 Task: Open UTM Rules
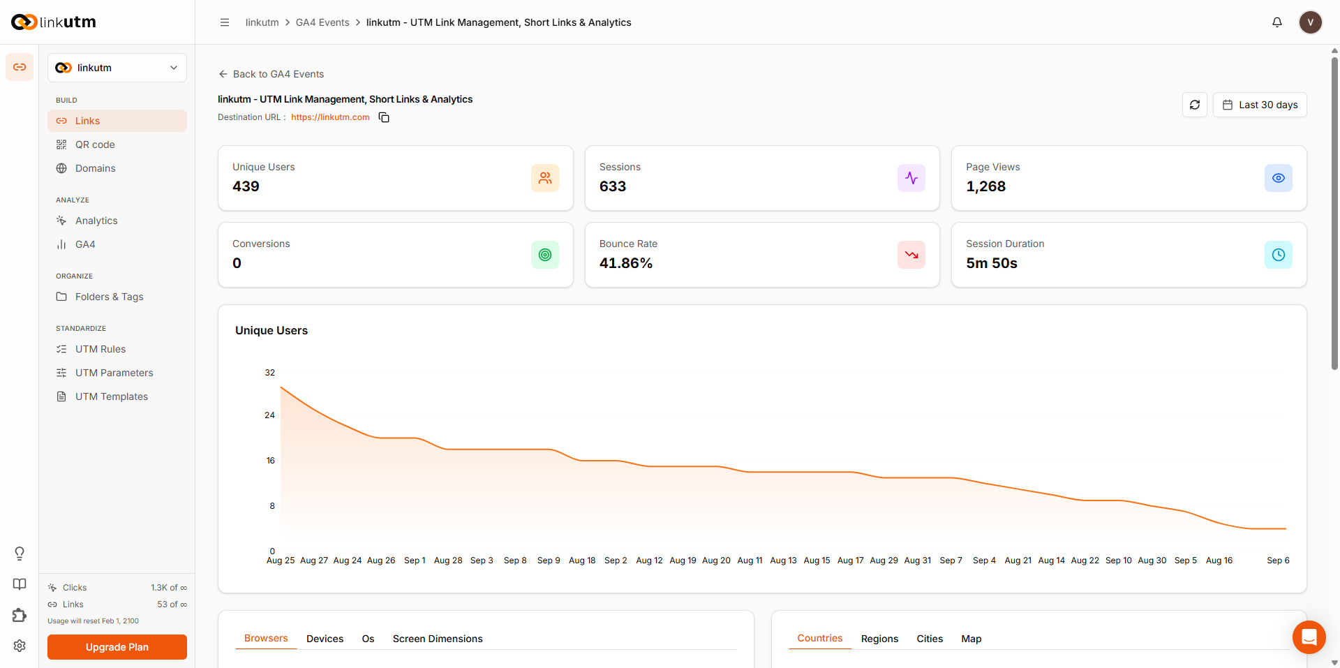117,349
